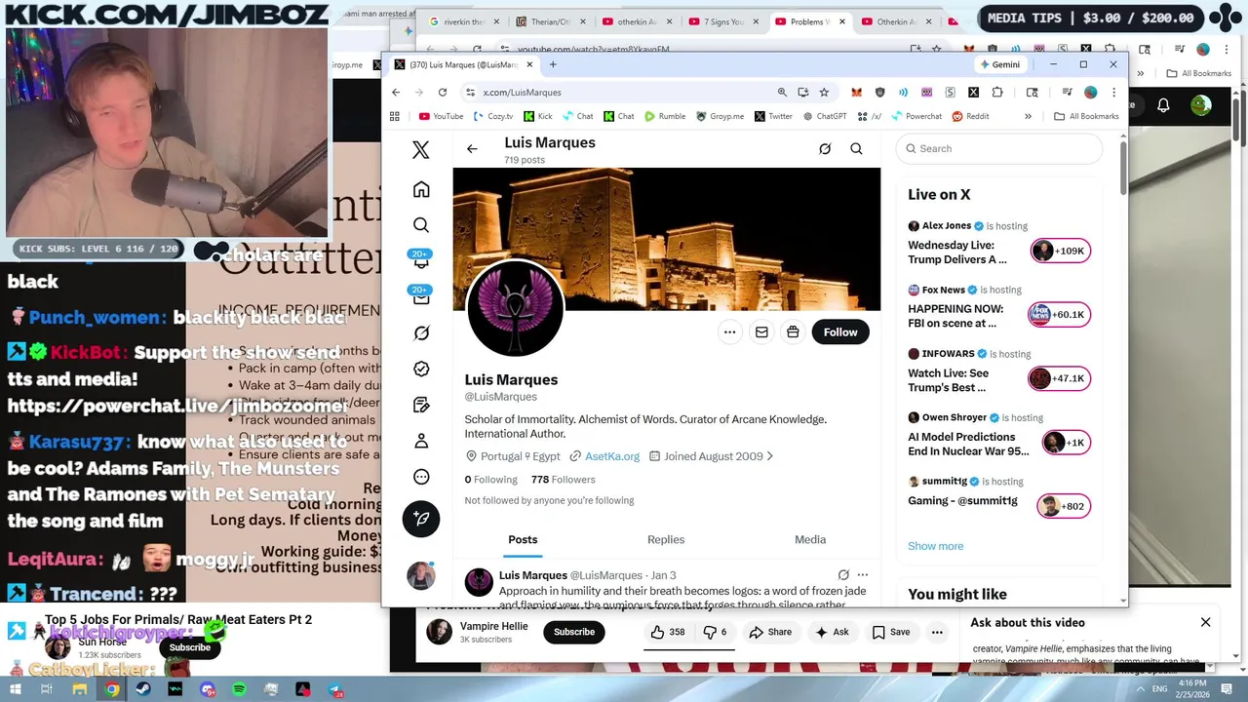
Task: Open Cozy.tv bookmark
Action: 492,116
